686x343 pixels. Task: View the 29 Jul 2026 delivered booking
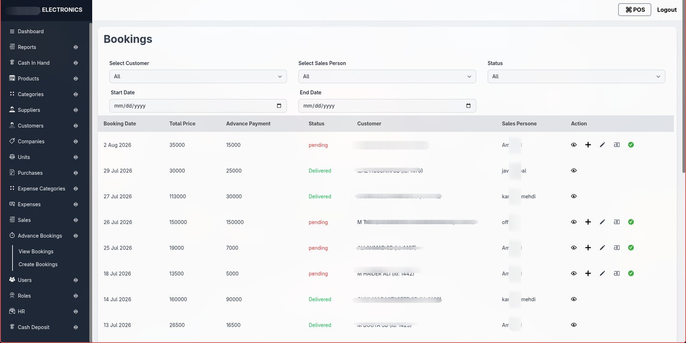(574, 171)
